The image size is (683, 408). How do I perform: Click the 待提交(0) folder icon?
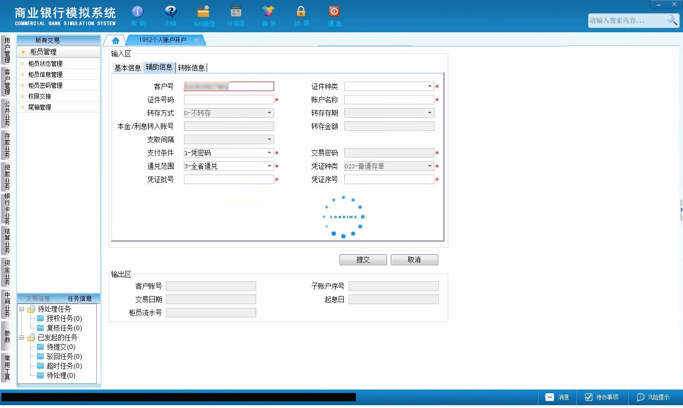pos(41,347)
